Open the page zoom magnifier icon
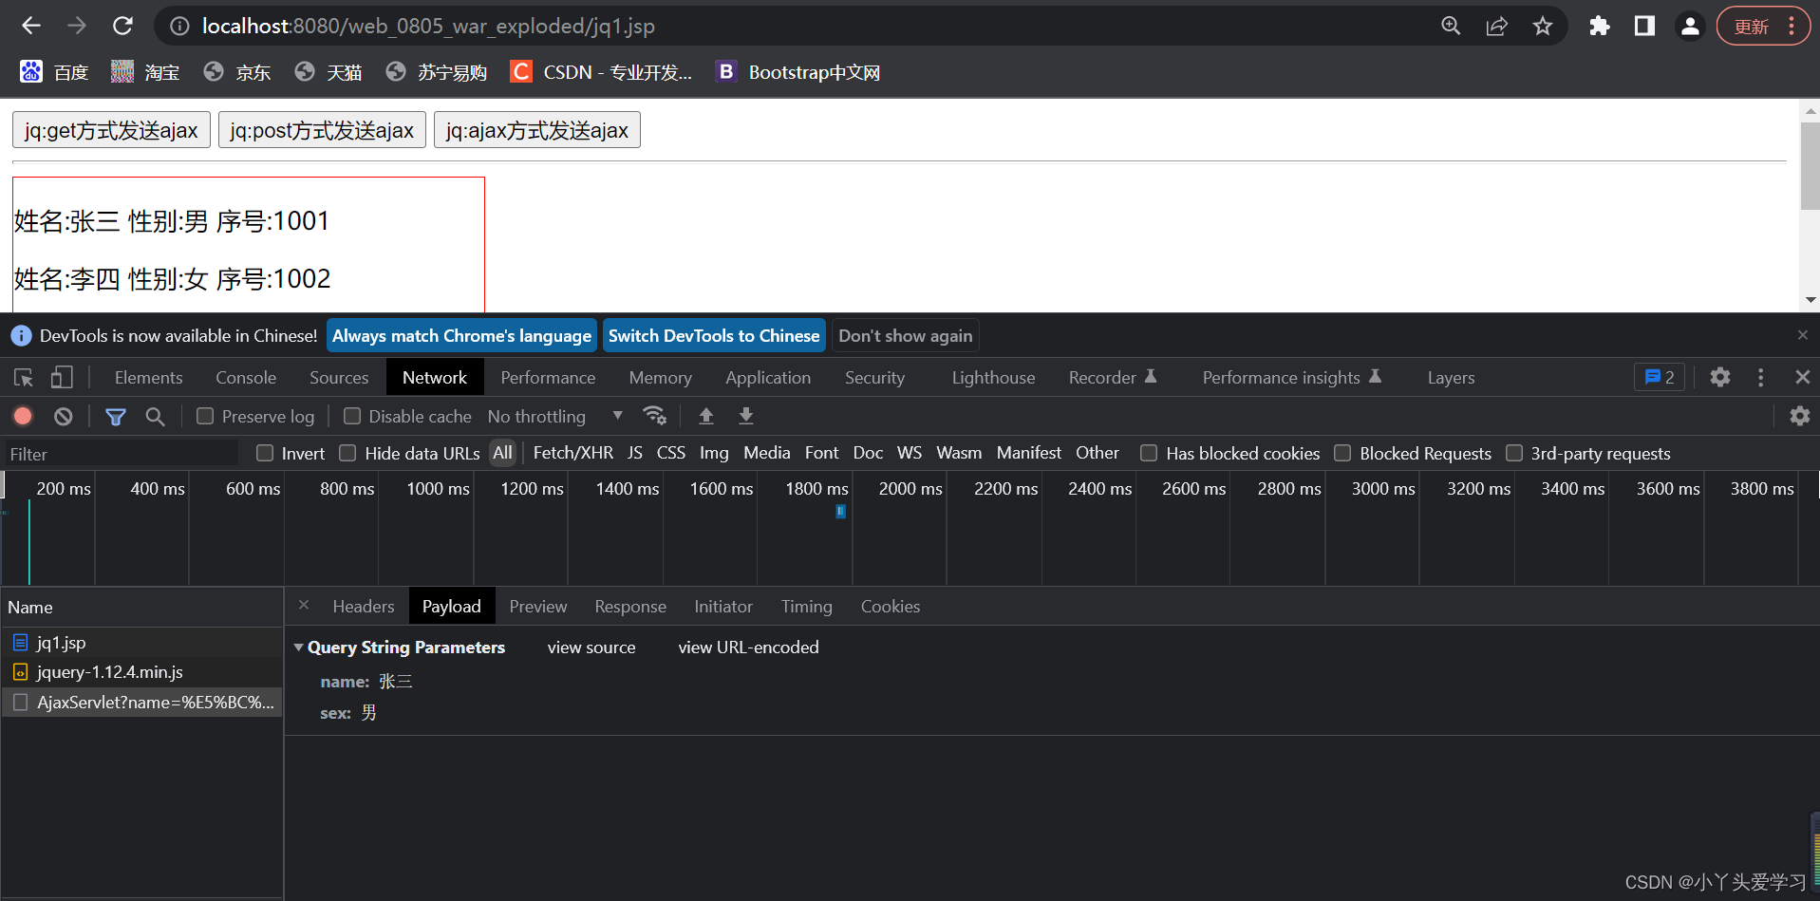The width and height of the screenshot is (1820, 901). [x=1451, y=26]
